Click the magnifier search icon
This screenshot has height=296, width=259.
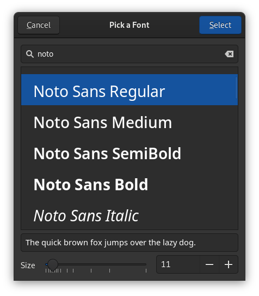coord(30,54)
